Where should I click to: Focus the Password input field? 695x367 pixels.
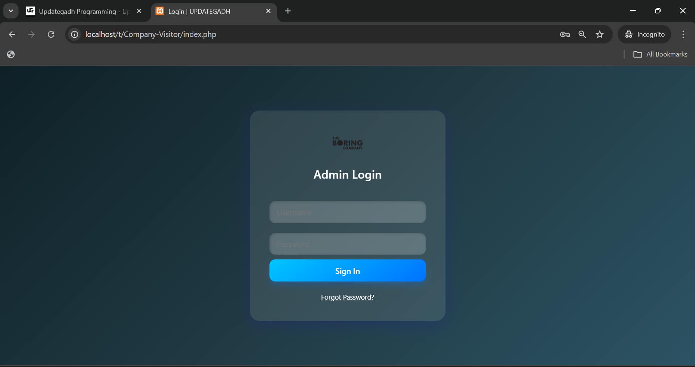coord(347,244)
